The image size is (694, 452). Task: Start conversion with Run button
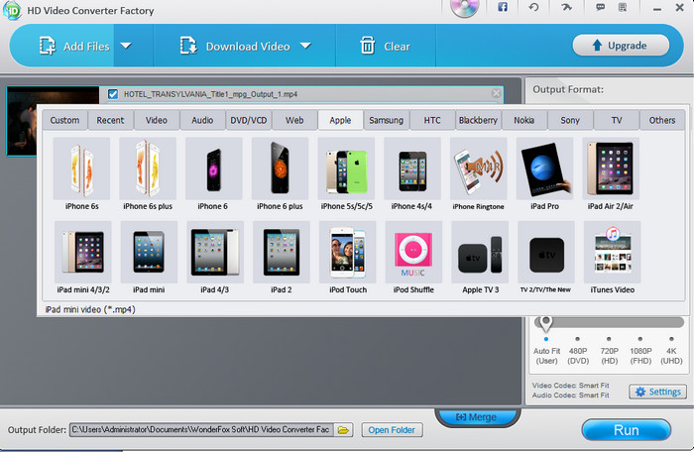tap(626, 430)
